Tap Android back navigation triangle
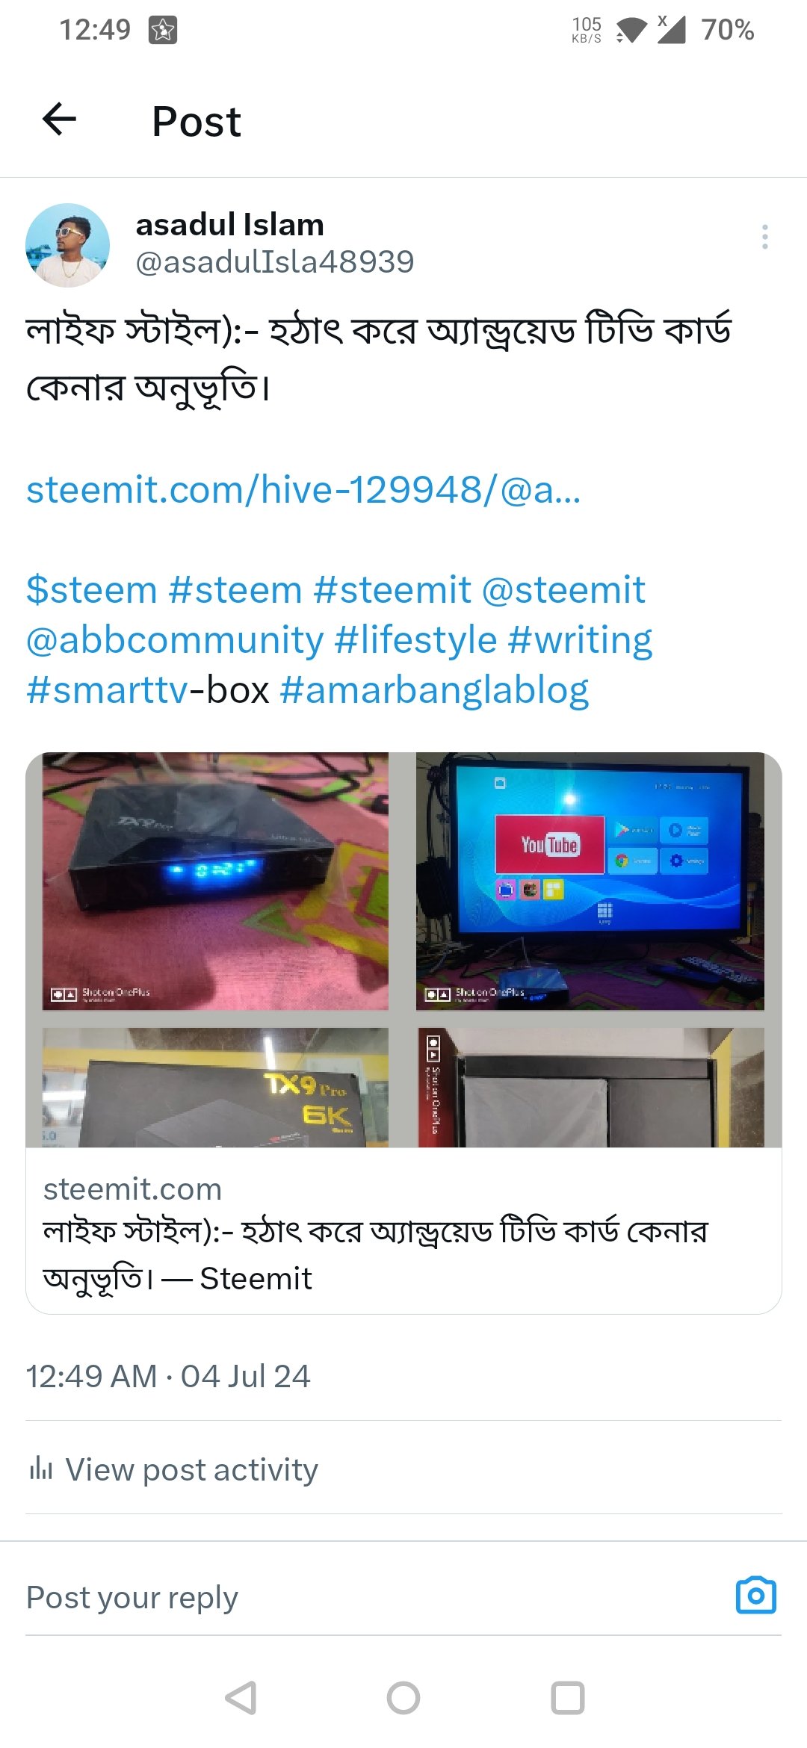This screenshot has height=1748, width=807. pyautogui.click(x=241, y=1698)
